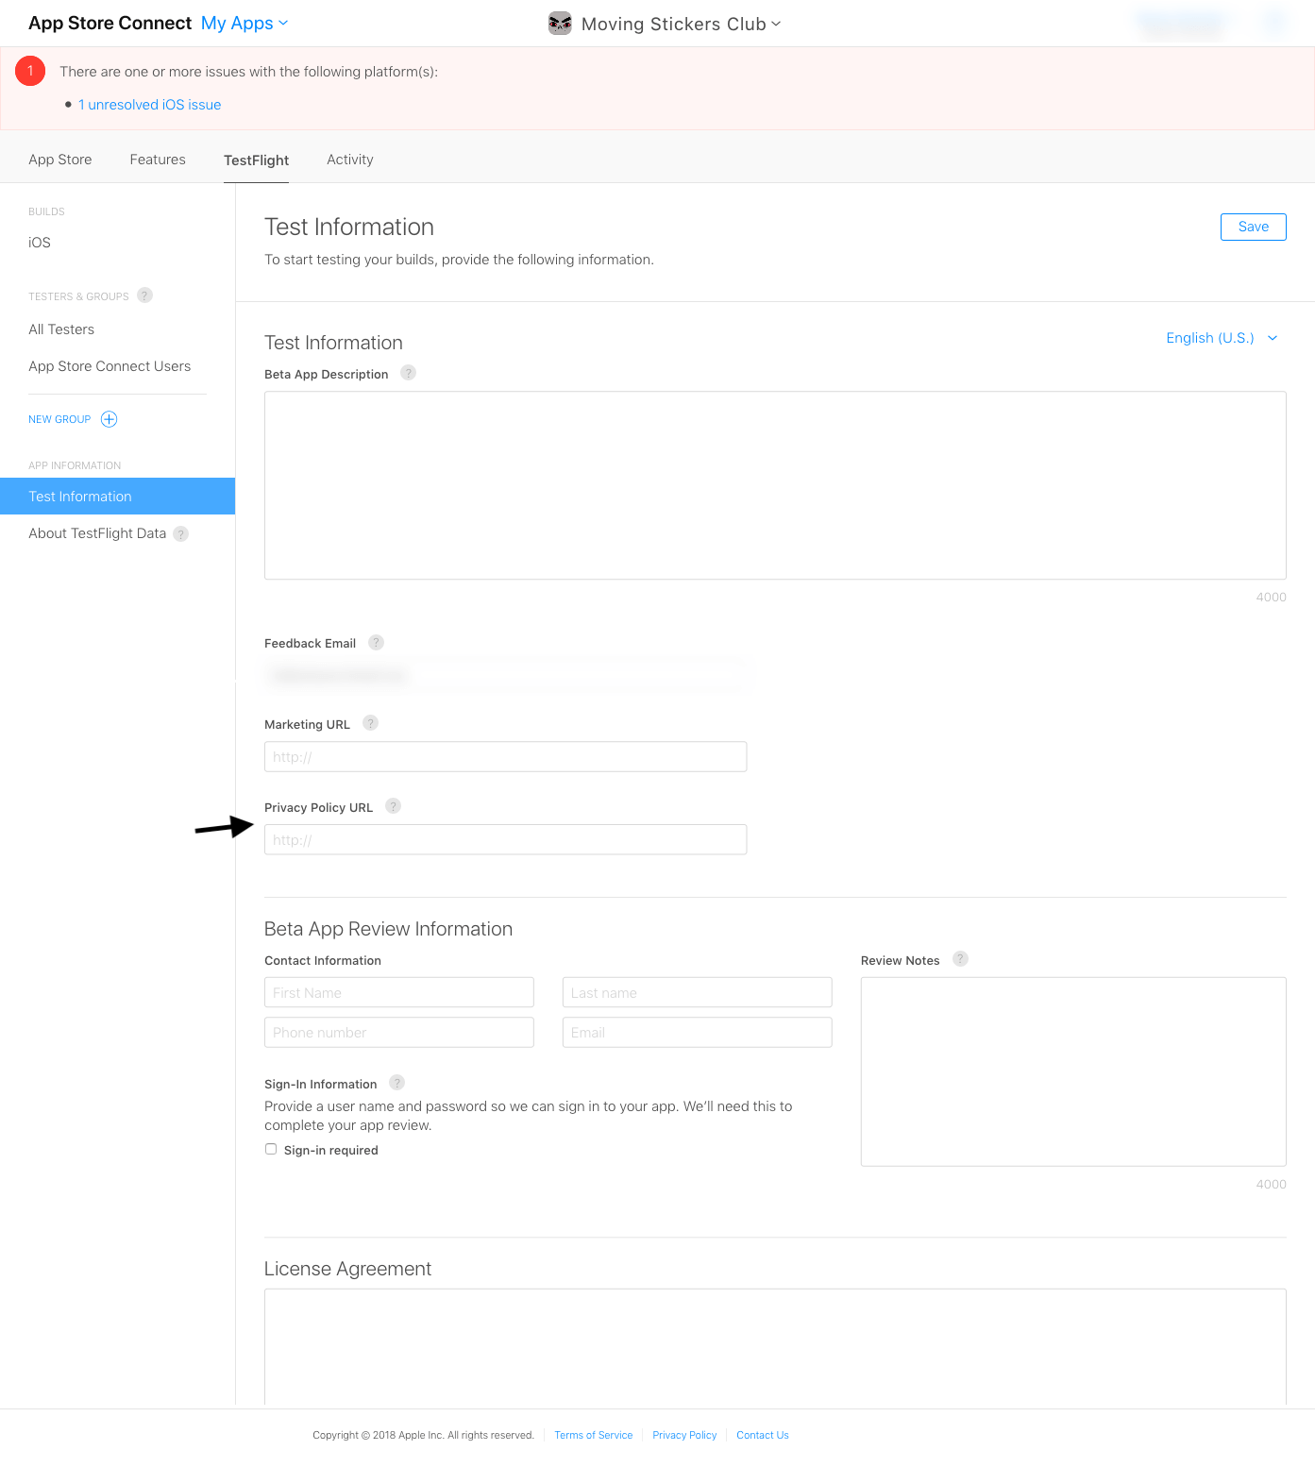Open the Beta App Description help tooltip
This screenshot has width=1315, height=1467.
click(408, 373)
